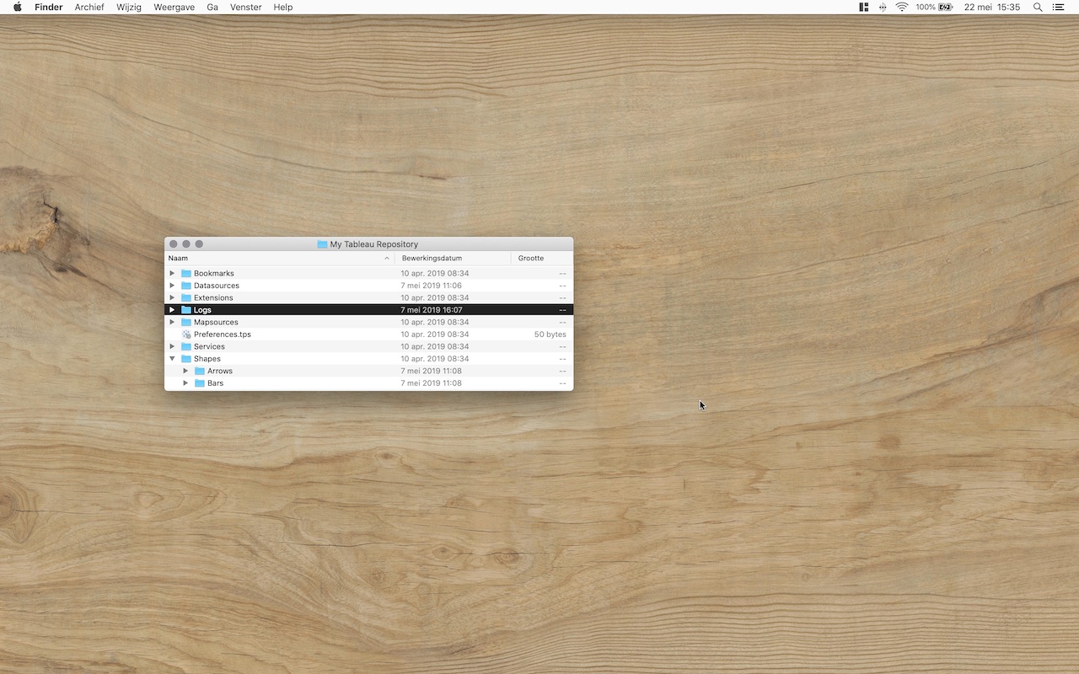Image resolution: width=1079 pixels, height=674 pixels.
Task: Expand the selected Logs folder
Action: (172, 310)
